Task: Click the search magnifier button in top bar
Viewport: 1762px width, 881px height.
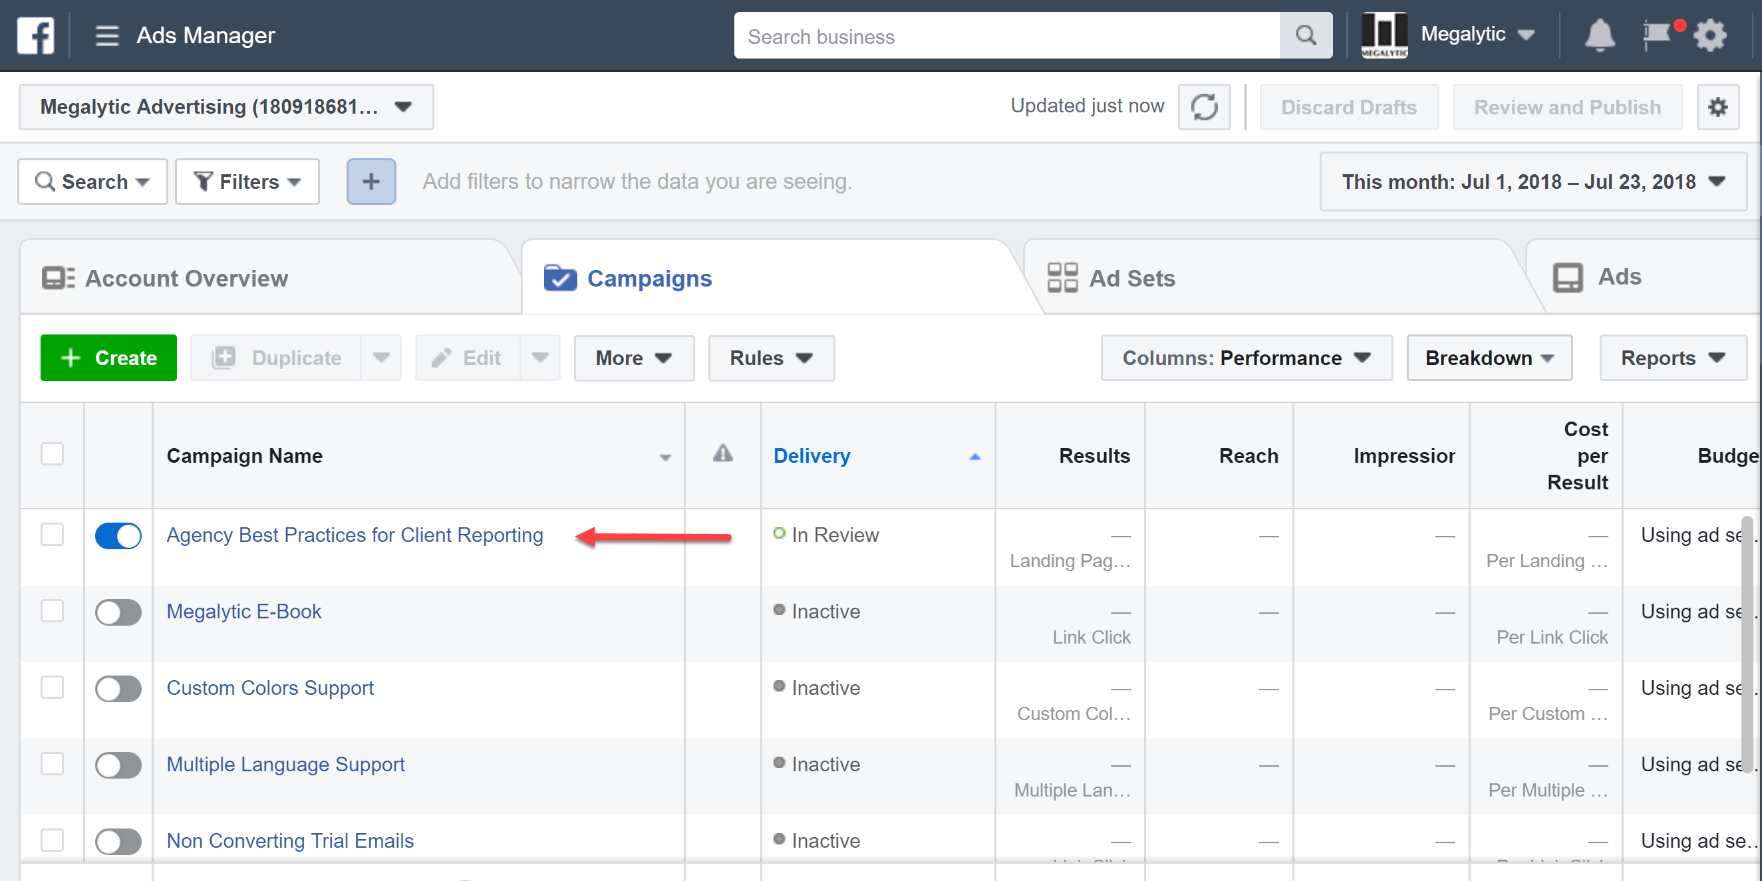Action: [x=1305, y=35]
